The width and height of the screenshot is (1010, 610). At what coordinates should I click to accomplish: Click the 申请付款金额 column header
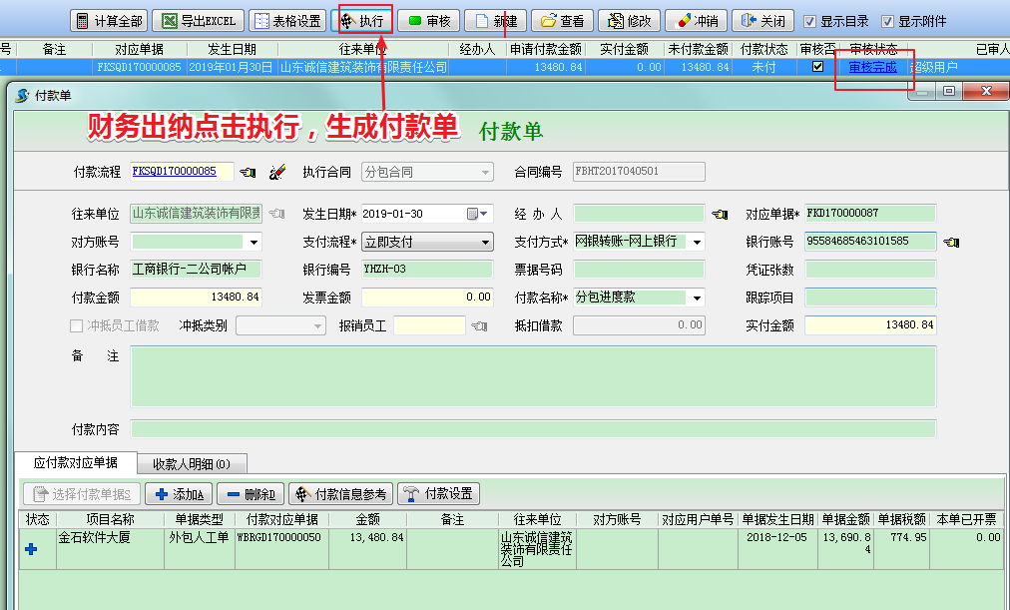coord(546,49)
